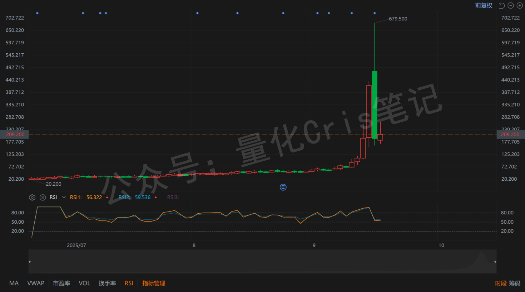The height and width of the screenshot is (292, 525).
Task: Click 650.220 on the right price axis
Action: pyautogui.click(x=510, y=30)
